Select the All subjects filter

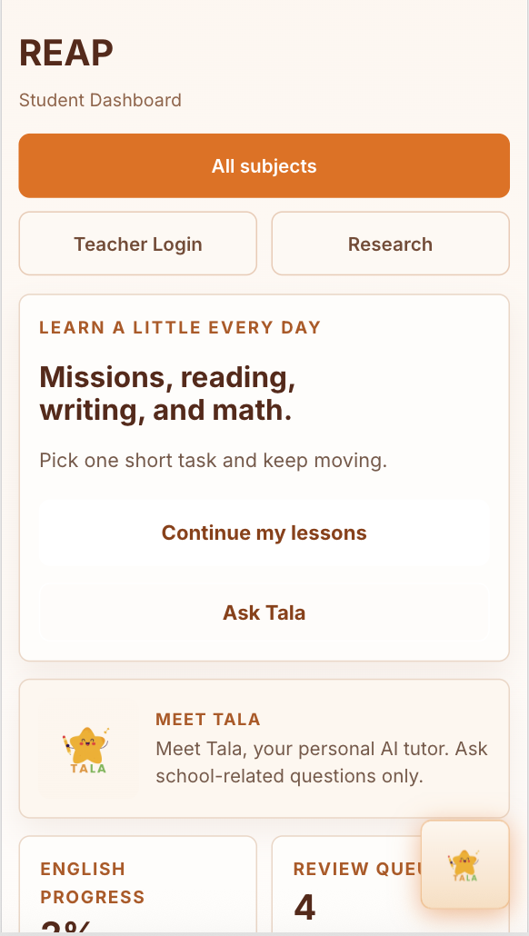click(x=264, y=165)
